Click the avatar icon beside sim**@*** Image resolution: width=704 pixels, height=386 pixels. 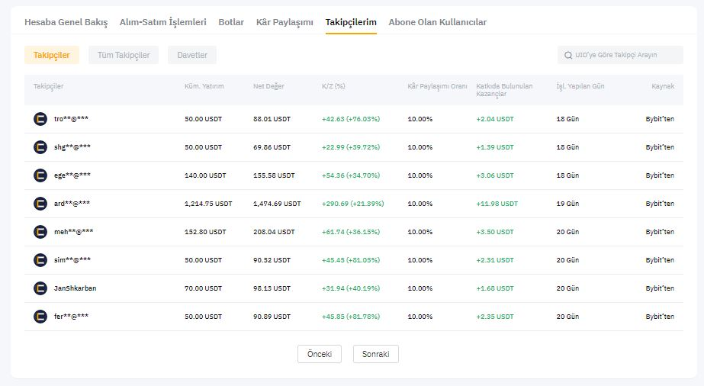40,260
